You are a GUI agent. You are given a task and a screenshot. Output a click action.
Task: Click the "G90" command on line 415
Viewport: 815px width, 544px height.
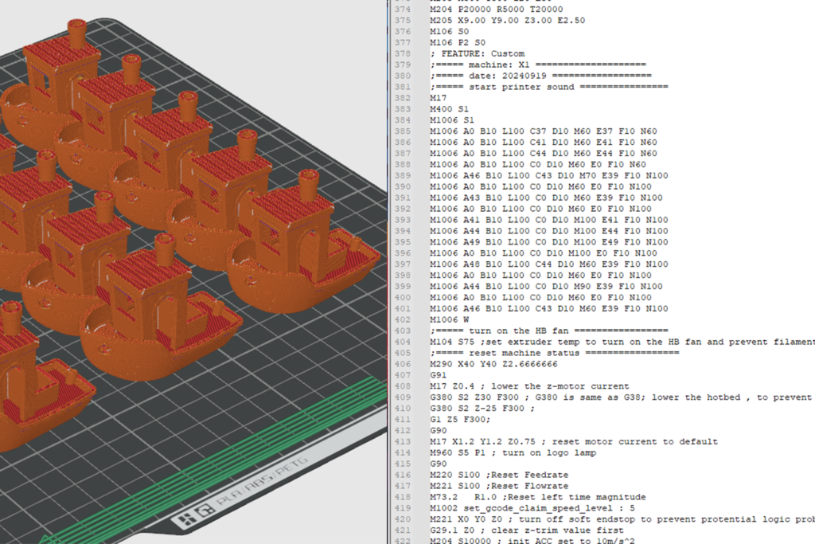[x=439, y=464]
